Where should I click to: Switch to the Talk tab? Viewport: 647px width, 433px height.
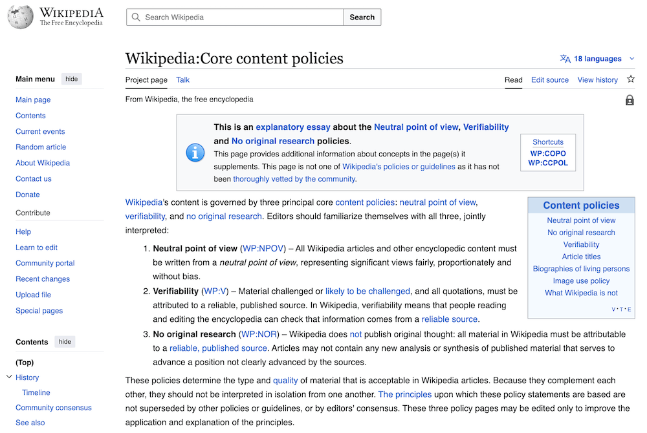click(x=182, y=79)
